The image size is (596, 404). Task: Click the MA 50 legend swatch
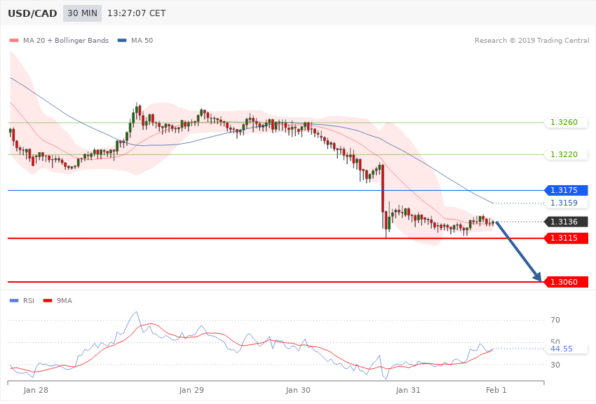click(x=122, y=40)
